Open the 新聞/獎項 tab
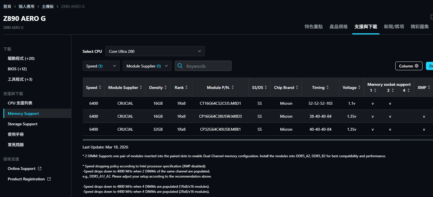The height and width of the screenshot is (197, 433). 394,27
